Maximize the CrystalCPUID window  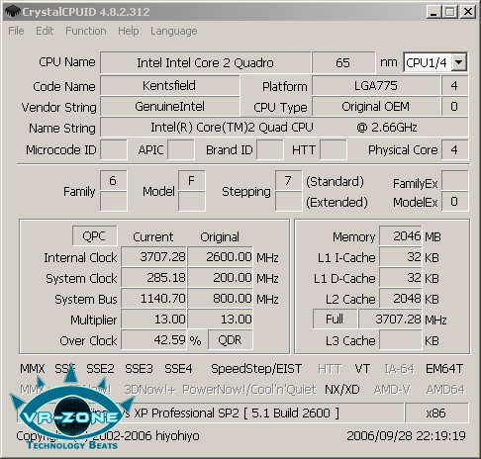click(450, 12)
